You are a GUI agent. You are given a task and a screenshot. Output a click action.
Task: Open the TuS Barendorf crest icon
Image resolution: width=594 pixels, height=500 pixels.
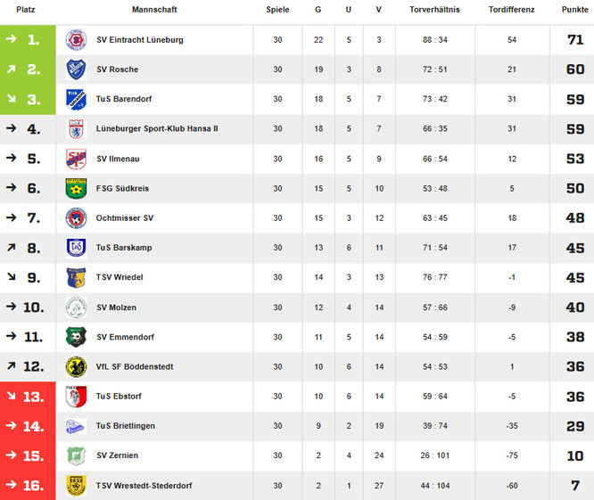(76, 99)
